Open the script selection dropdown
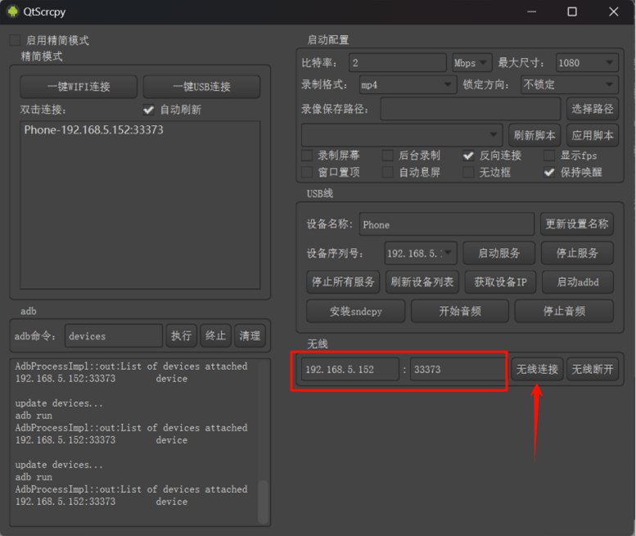 [402, 135]
